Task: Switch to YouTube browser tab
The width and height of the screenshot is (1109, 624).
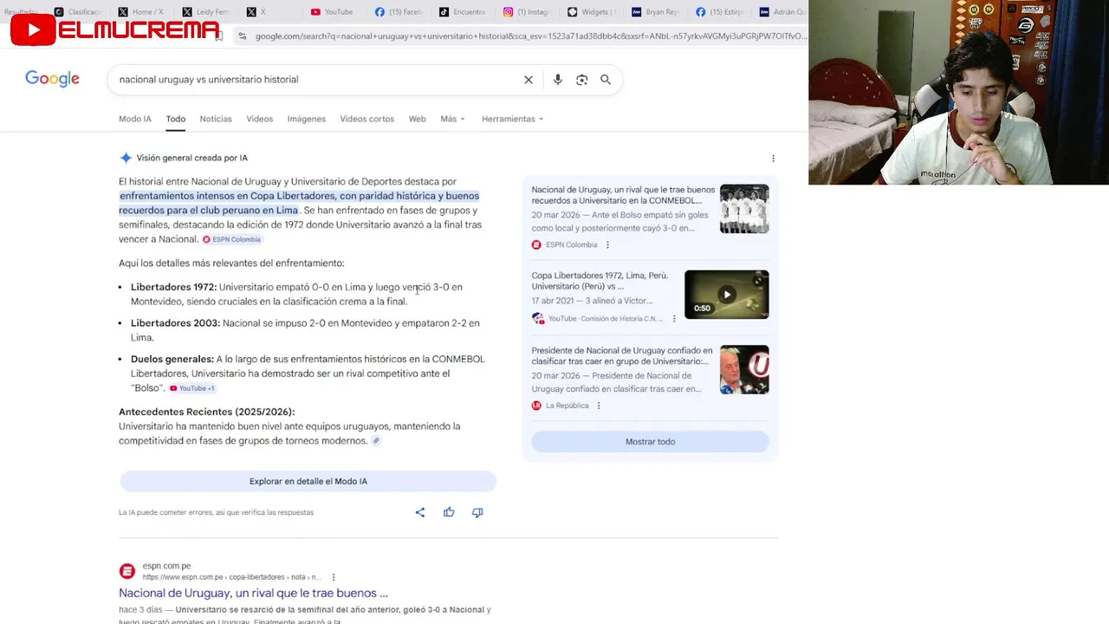Action: (x=333, y=12)
